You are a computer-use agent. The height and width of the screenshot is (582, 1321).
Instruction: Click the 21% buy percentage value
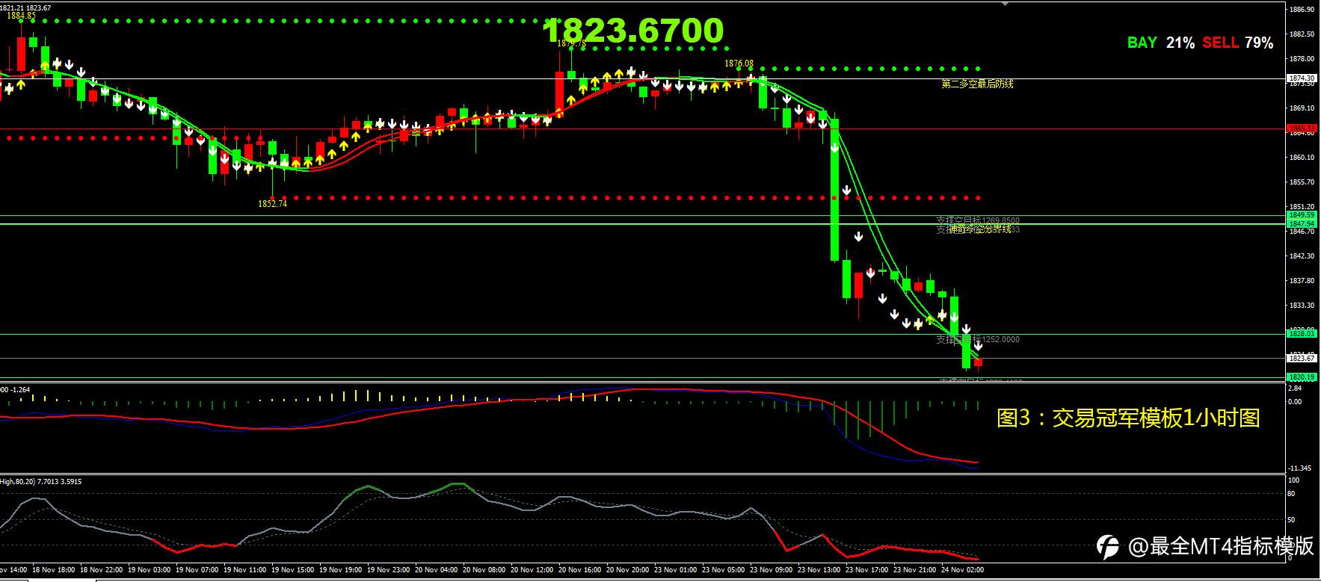[1180, 43]
